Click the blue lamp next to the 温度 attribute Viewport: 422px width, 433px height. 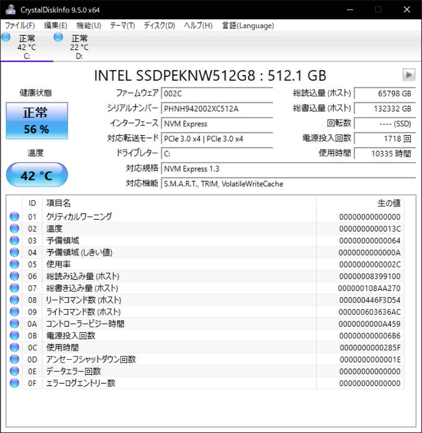click(x=14, y=229)
